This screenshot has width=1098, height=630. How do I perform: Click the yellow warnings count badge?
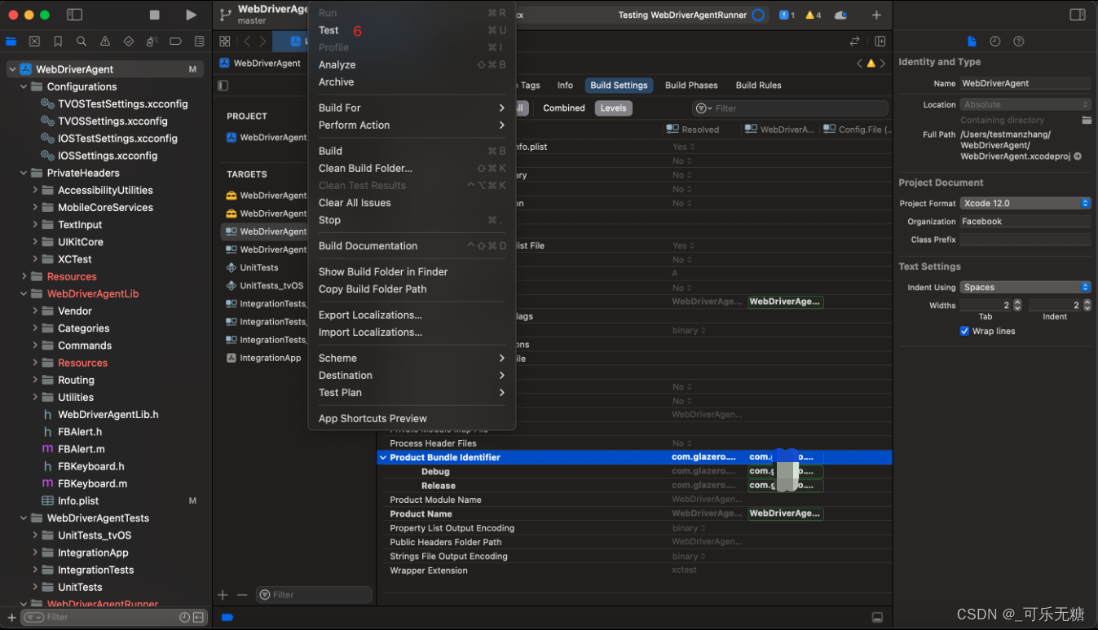point(814,15)
